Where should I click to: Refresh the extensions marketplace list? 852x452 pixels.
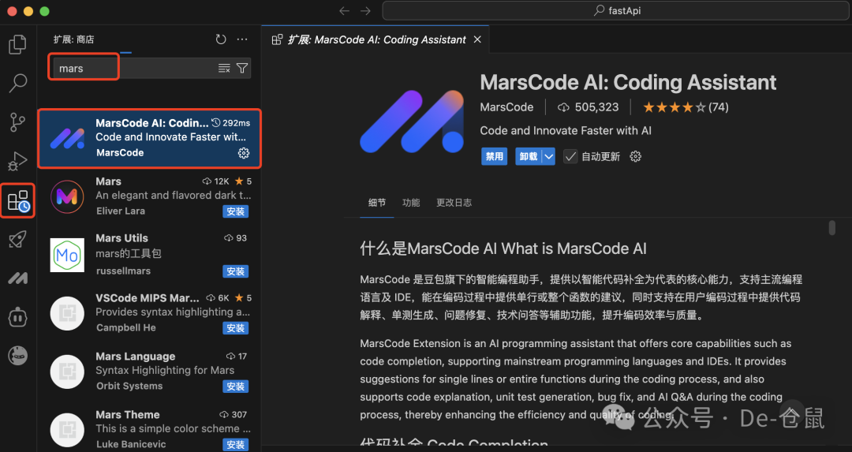[x=221, y=39]
